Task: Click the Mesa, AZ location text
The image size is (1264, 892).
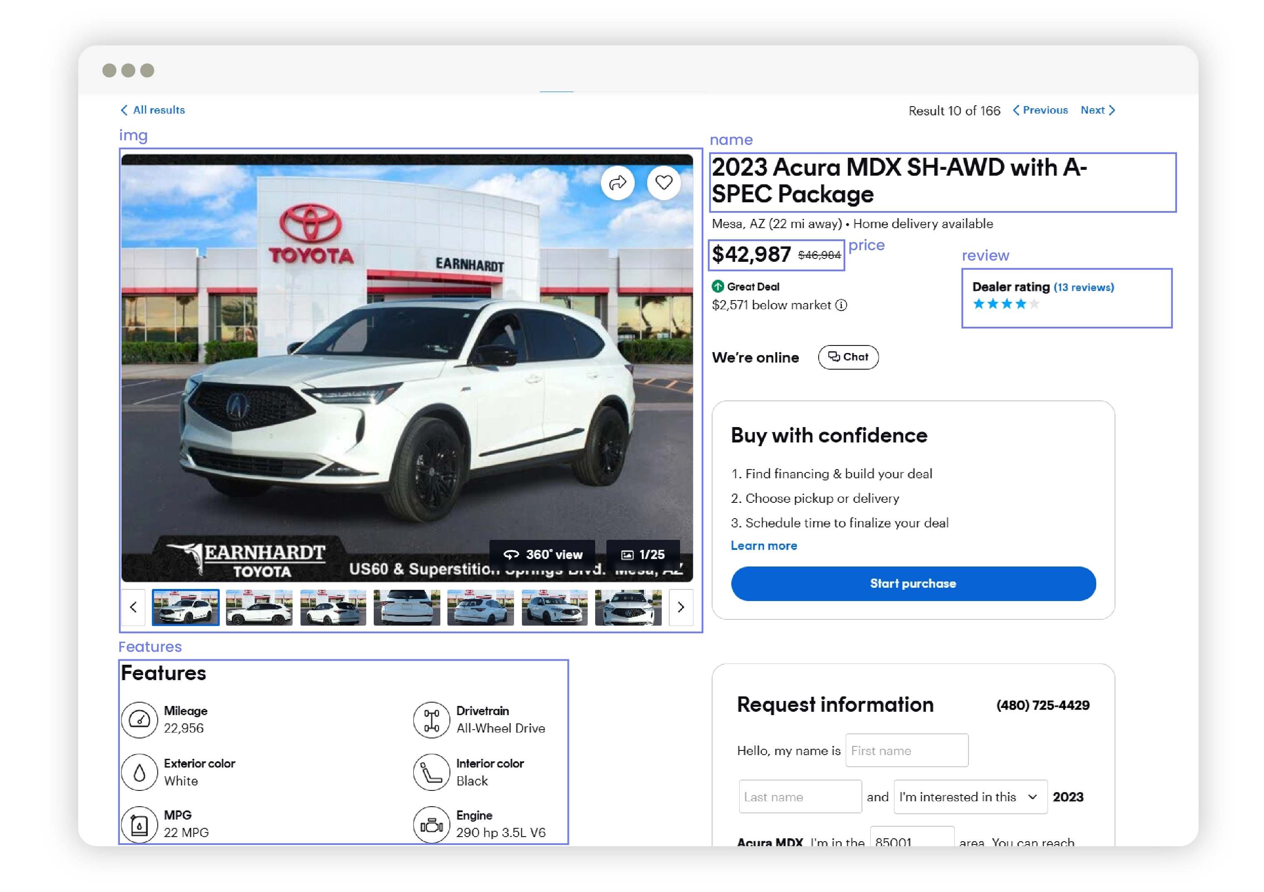Action: click(x=777, y=224)
